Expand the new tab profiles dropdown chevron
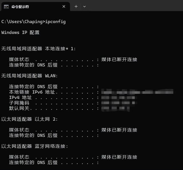Viewport: 183px width, 170px height. (85, 7)
